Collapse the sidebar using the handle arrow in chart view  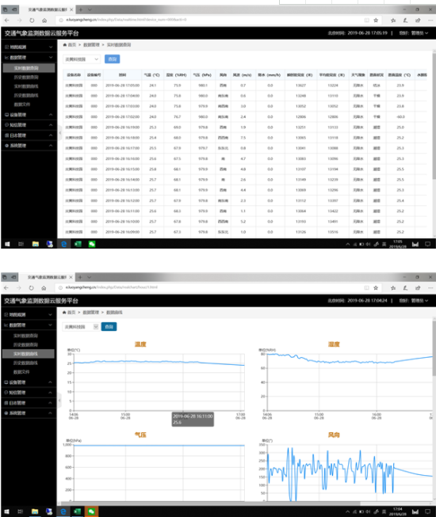coord(59,401)
